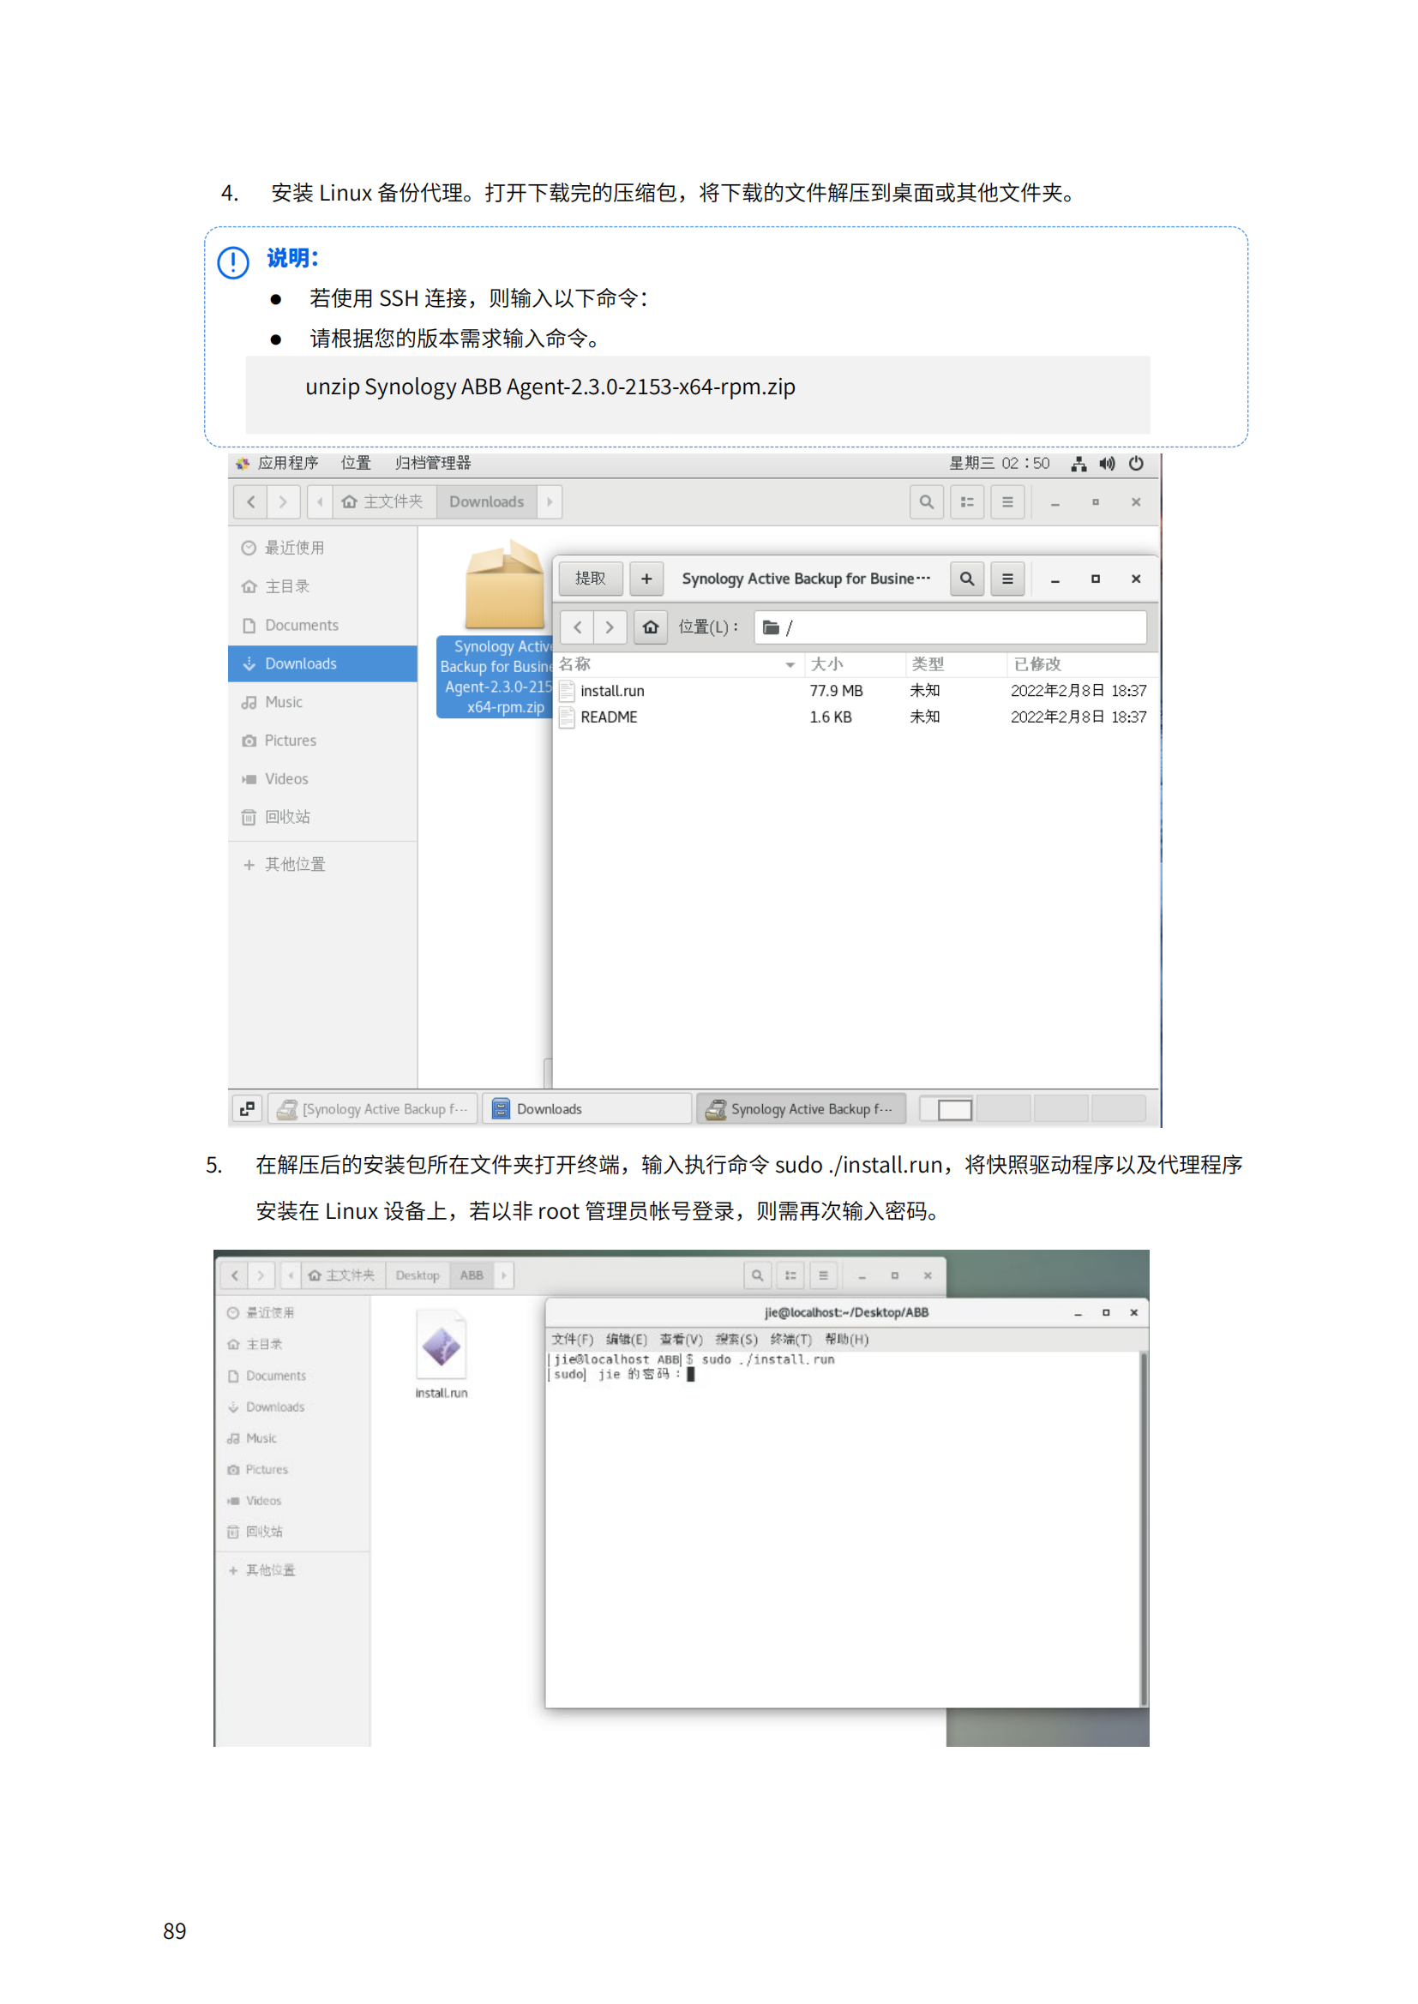Select Downloads in the ABB window sidebar

(292, 1407)
